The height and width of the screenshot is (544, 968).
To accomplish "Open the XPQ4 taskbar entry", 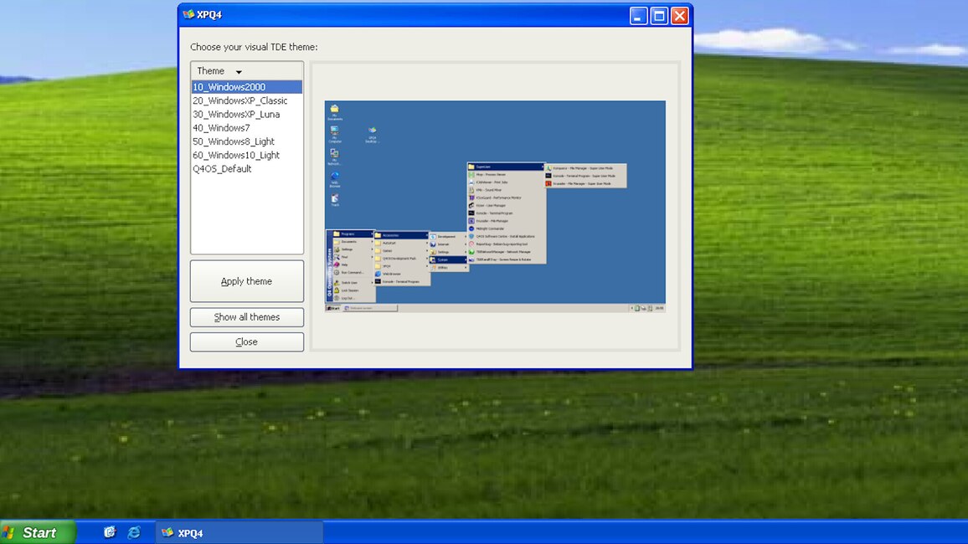I will click(239, 533).
